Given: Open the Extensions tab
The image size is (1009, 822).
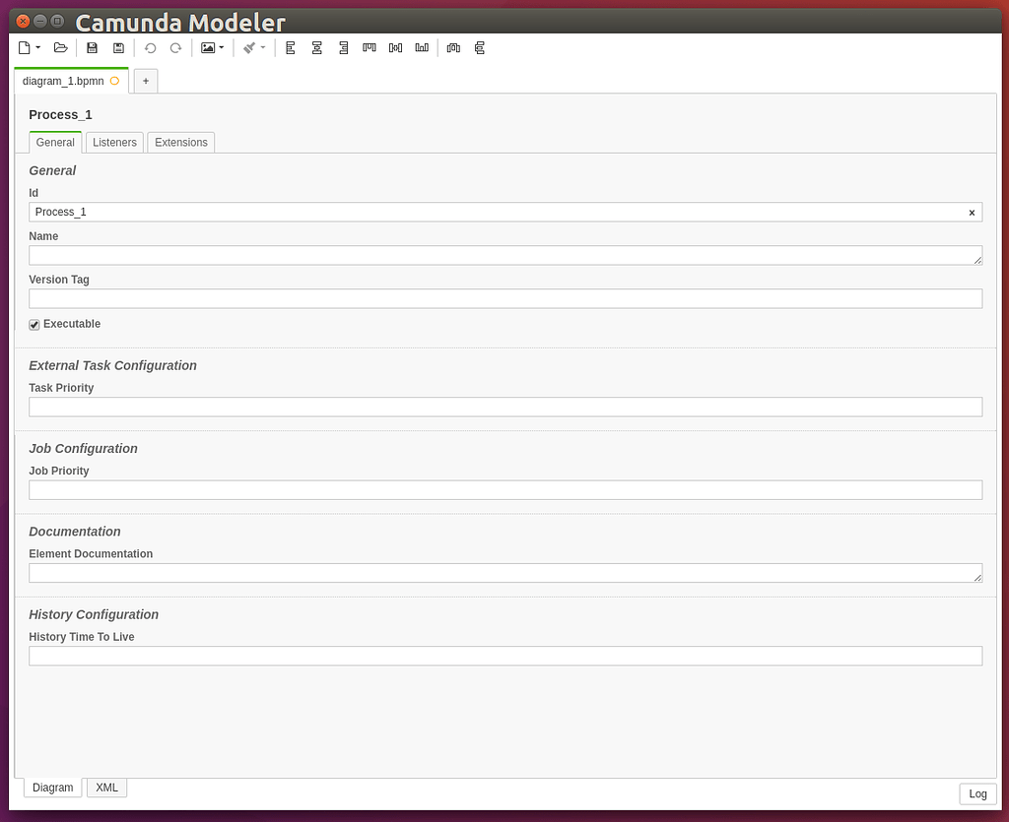Looking at the screenshot, I should (181, 142).
